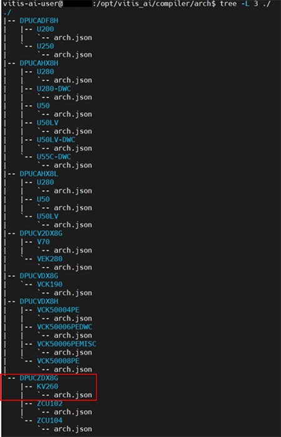The image size is (281, 437).
Task: Select the VCK190 folder entry
Action: tap(49, 284)
